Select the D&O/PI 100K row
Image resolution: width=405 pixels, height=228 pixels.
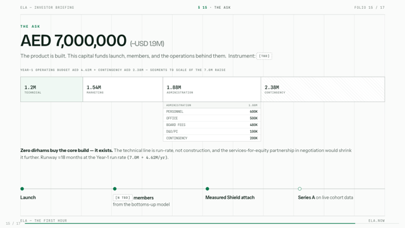(212, 132)
